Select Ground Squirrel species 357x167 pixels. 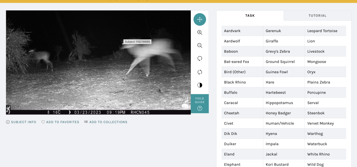284,62
